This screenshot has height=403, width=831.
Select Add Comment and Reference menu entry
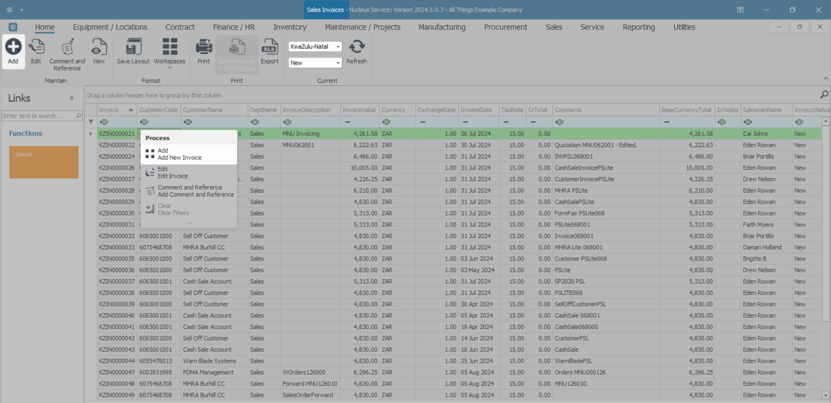tap(189, 191)
